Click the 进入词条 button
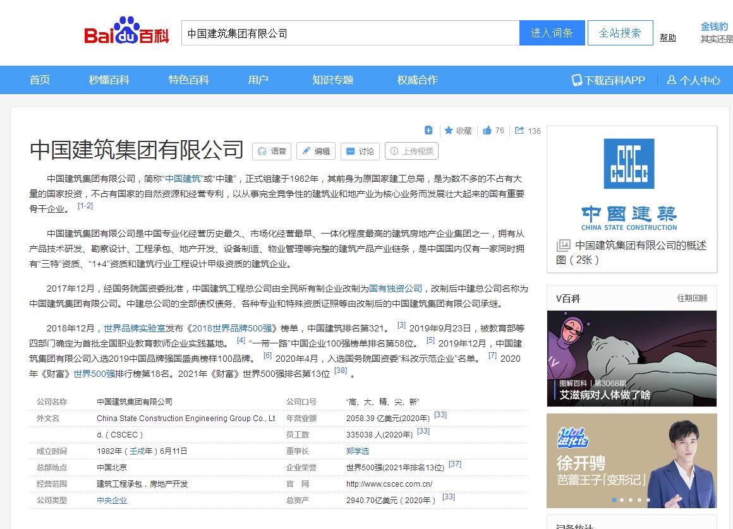The image size is (733, 529). tap(552, 33)
